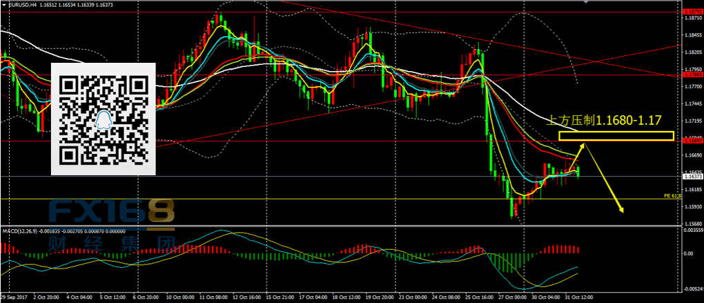Click the current price tag 1.16373
Screen dimensions: 704x303
pyautogui.click(x=692, y=177)
